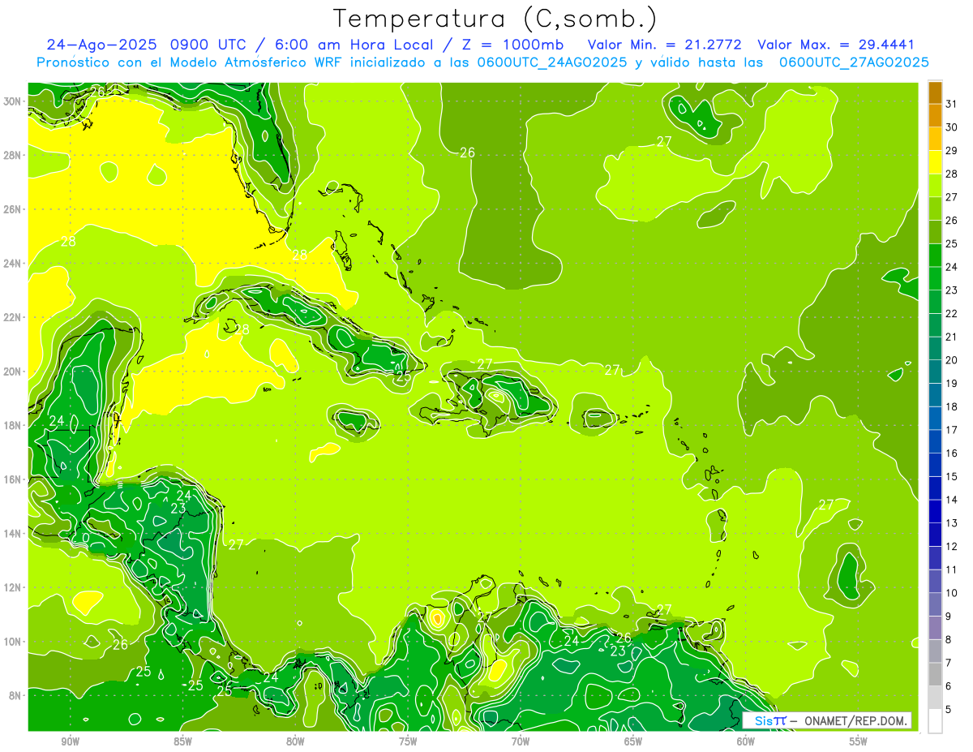Click the legend value label '15'
Screen dimensions: 973x752
(951, 476)
